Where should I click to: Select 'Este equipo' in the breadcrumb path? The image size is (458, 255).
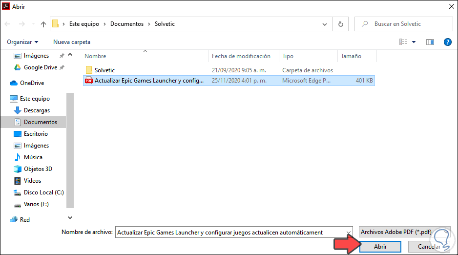click(x=84, y=24)
